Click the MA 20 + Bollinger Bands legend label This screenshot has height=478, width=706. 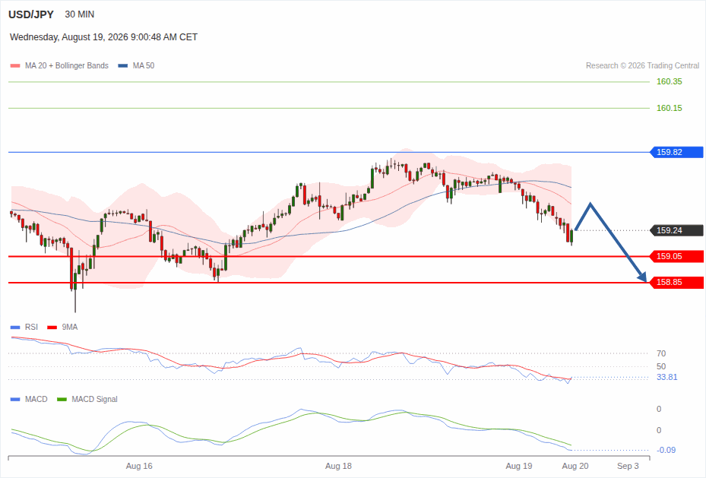pyautogui.click(x=67, y=65)
